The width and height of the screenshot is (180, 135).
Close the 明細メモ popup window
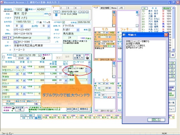pyautogui.click(x=166, y=35)
